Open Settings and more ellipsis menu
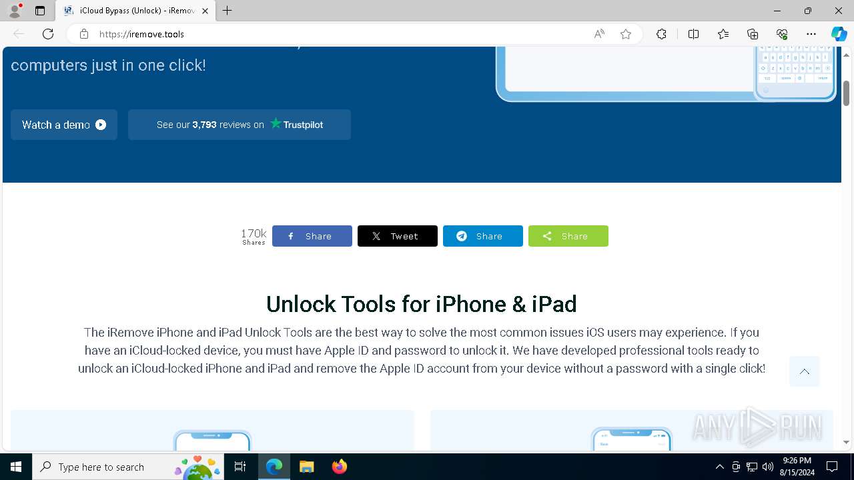Screen dimensions: 854x480 click(x=811, y=34)
